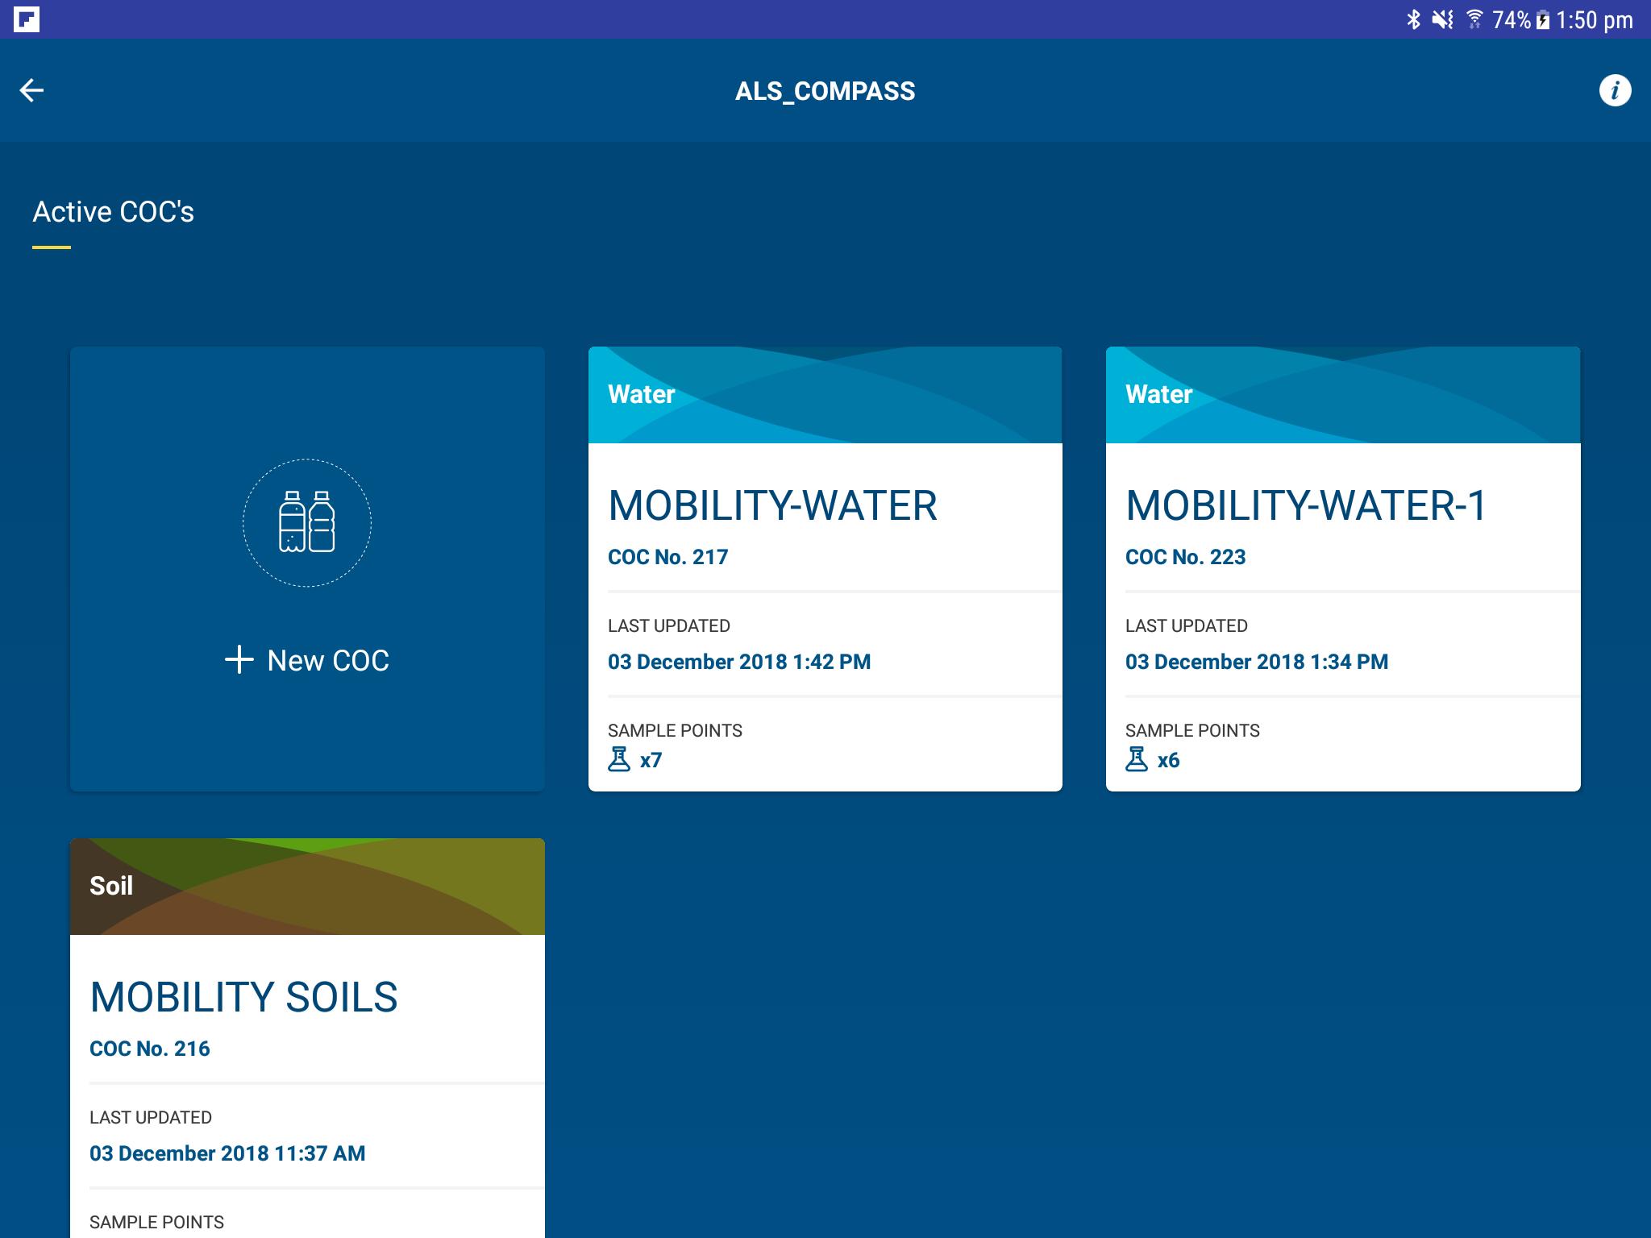Tap the Wi-Fi status icon
Viewport: 1651px width, 1238px height.
click(x=1474, y=19)
